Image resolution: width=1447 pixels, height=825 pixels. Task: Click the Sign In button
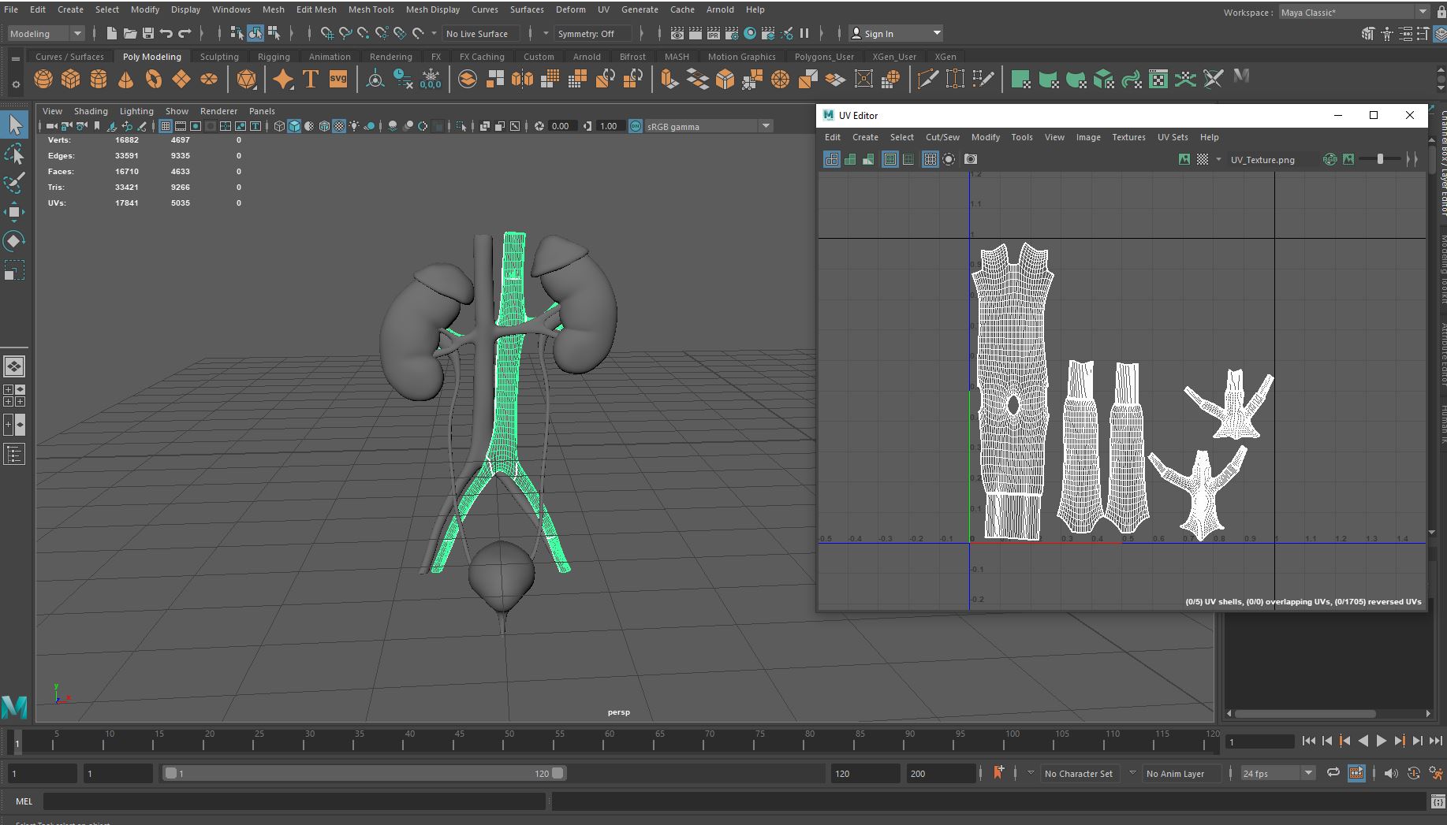pyautogui.click(x=878, y=34)
